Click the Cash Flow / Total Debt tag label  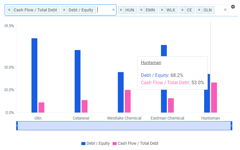pyautogui.click(x=35, y=10)
